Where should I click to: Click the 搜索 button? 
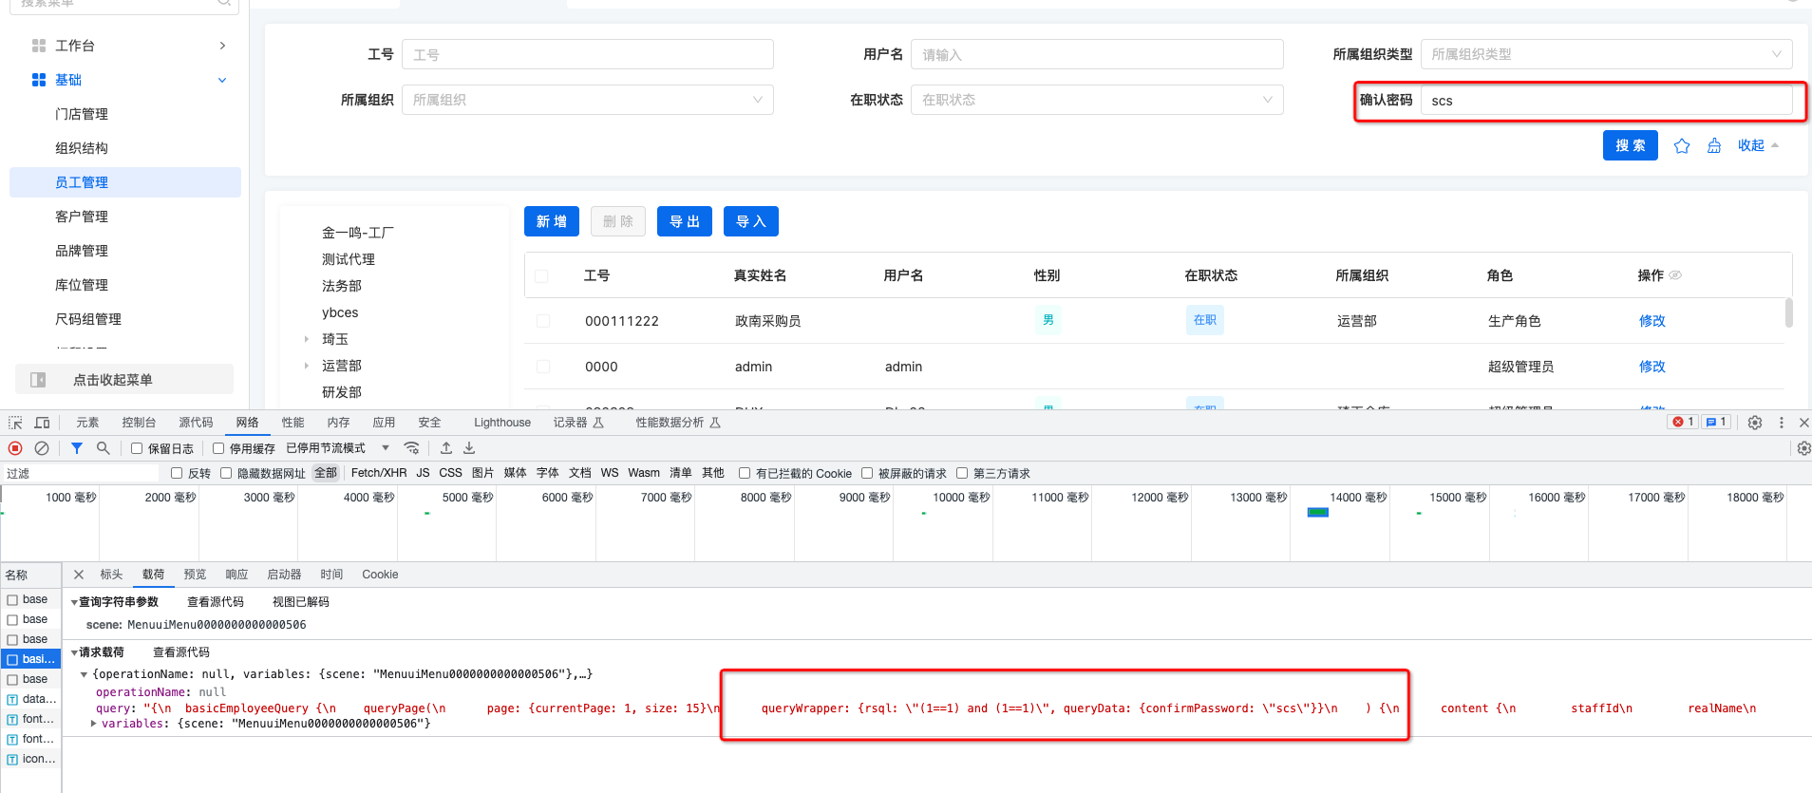1630,145
